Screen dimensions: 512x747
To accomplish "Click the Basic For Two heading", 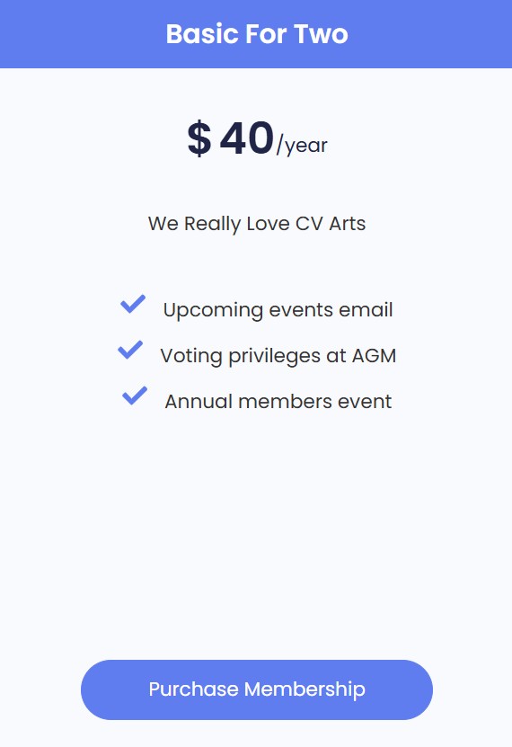I will (x=257, y=34).
